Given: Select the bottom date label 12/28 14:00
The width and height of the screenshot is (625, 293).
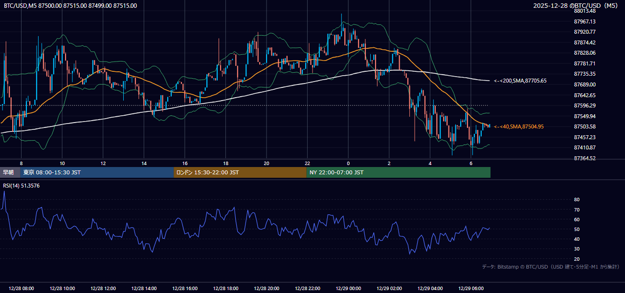Looking at the screenshot, I should (144, 289).
